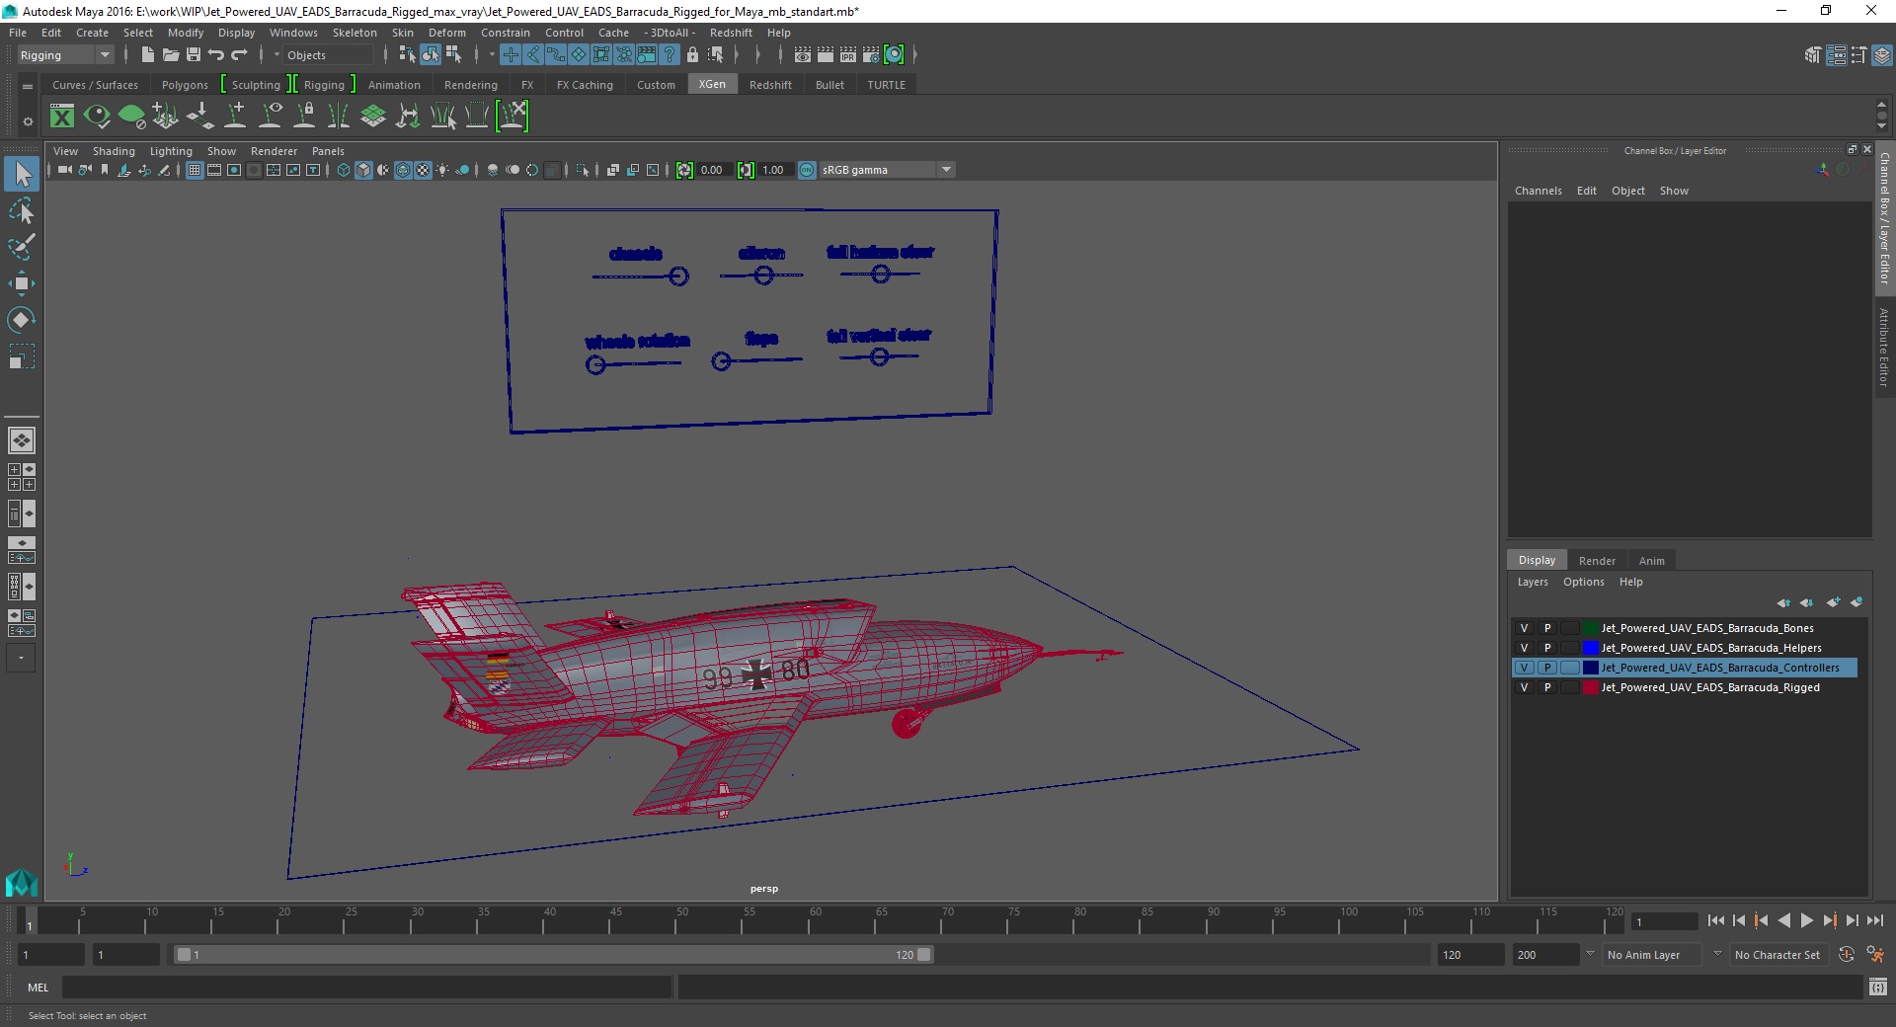Open layer editor Options menu
Image resolution: width=1896 pixels, height=1027 pixels.
click(x=1583, y=582)
